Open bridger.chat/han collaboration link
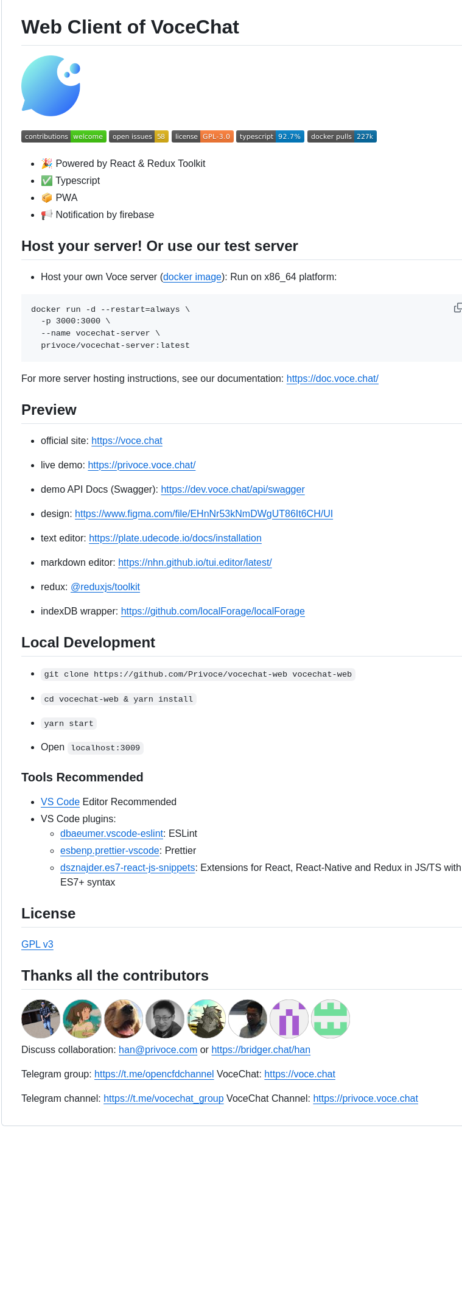Viewport: 462px width, 1293px height. coord(261,1049)
